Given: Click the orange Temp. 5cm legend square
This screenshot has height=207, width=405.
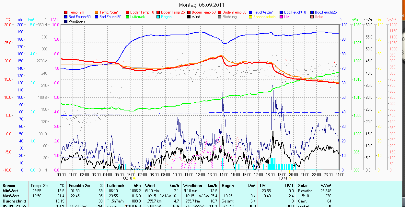Looking at the screenshot, I should [97, 12].
